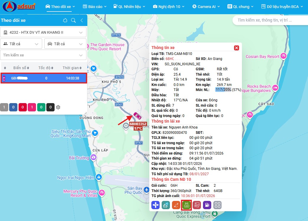Click the refresh icon in Theo dõi xe header
308x221 pixels.
pos(65,20)
